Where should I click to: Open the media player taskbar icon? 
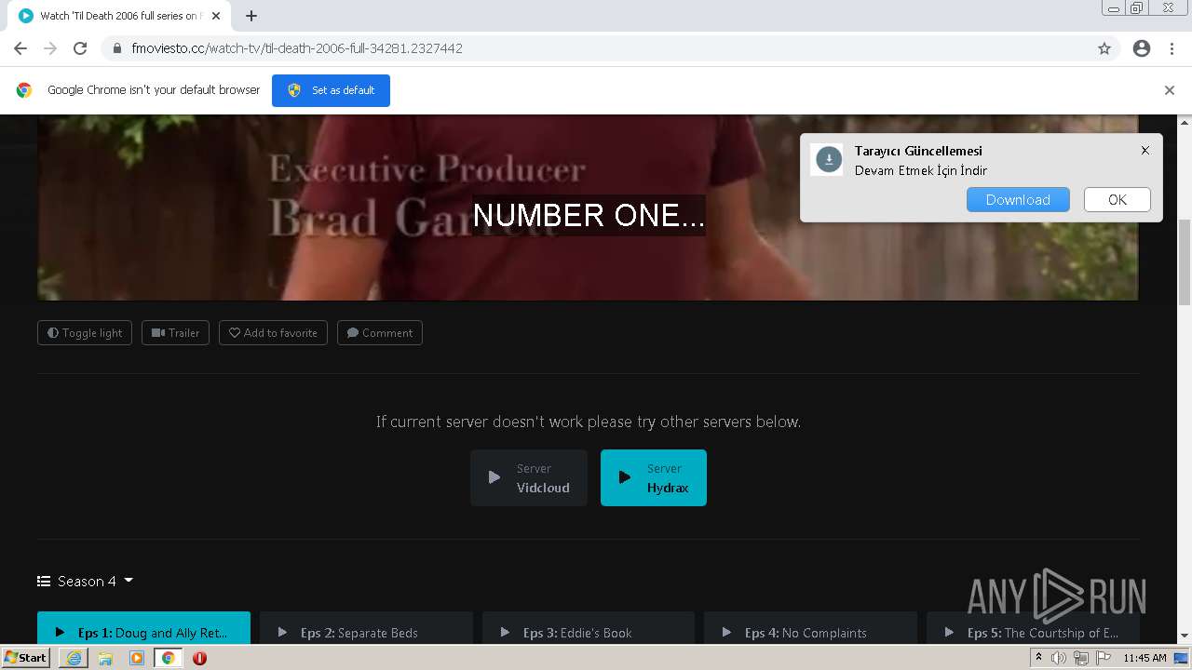click(137, 658)
